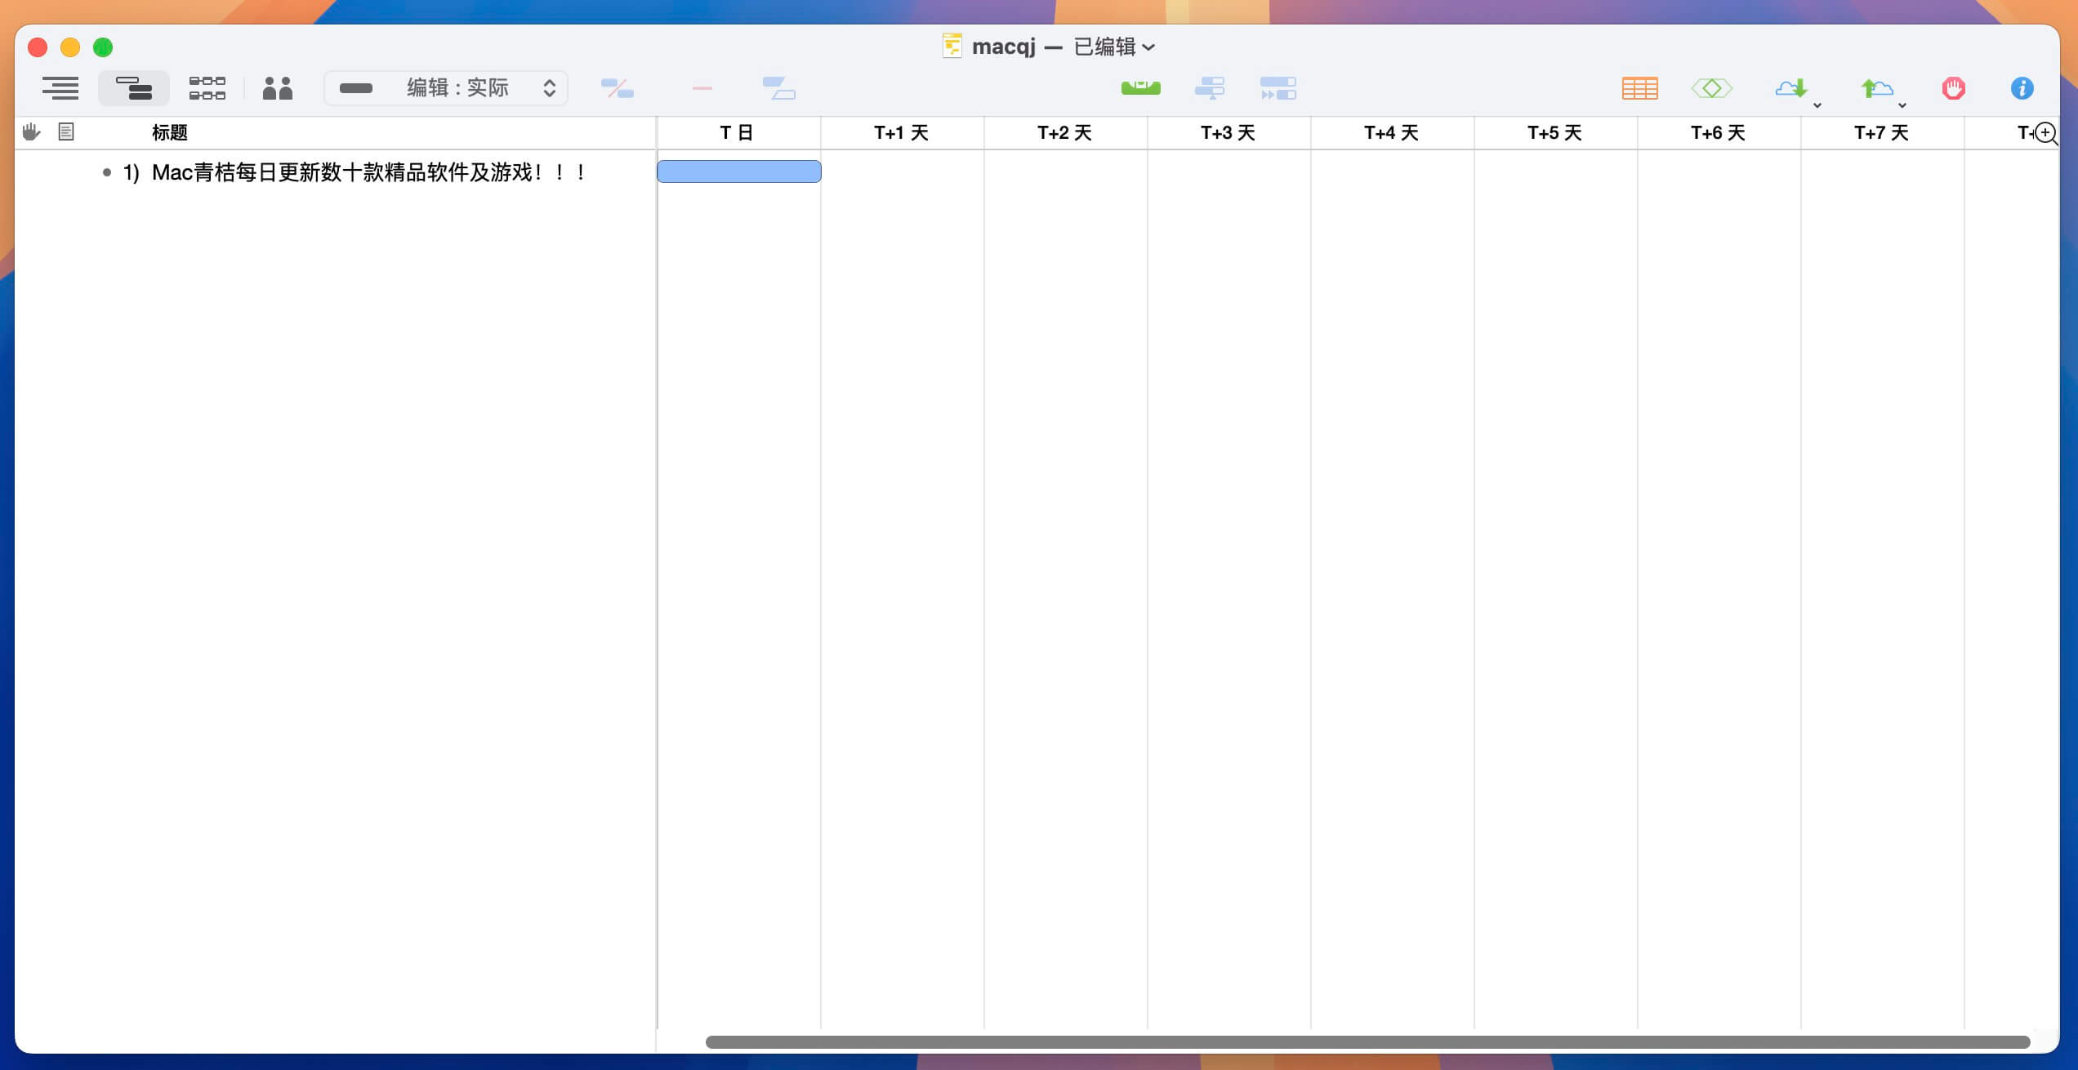Publish changes with the cloud upload icon
This screenshot has height=1070, width=2078.
click(1876, 87)
